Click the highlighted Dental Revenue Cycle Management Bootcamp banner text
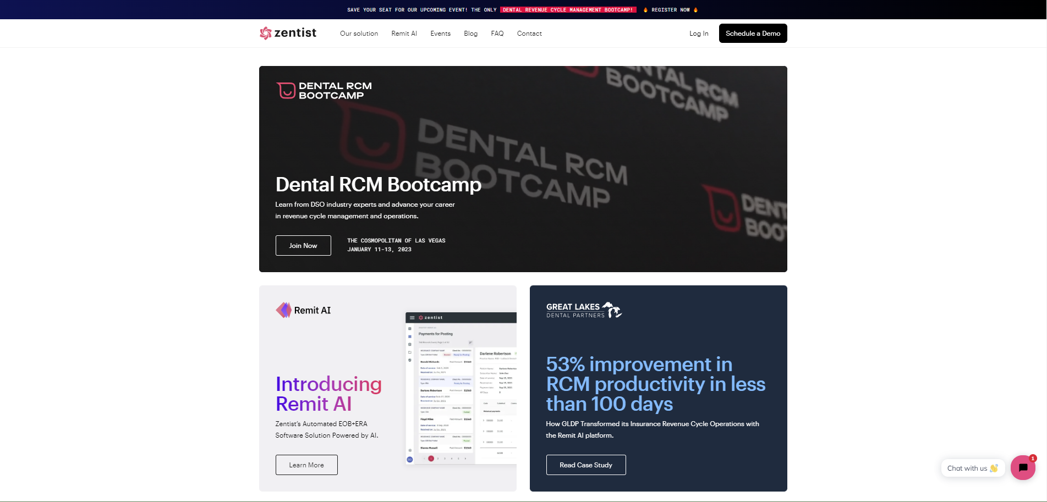 (x=568, y=10)
